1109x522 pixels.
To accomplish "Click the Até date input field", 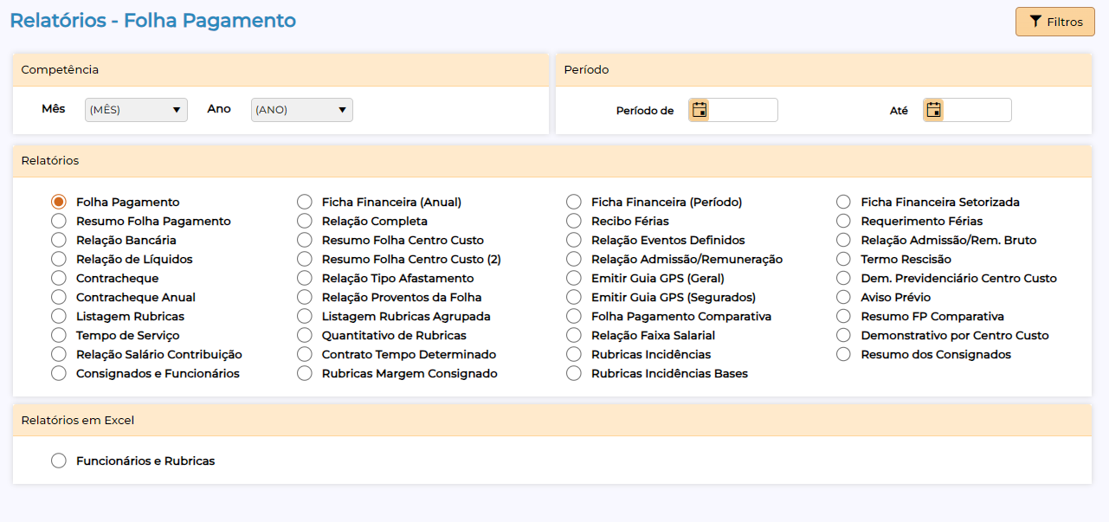I will click(977, 110).
